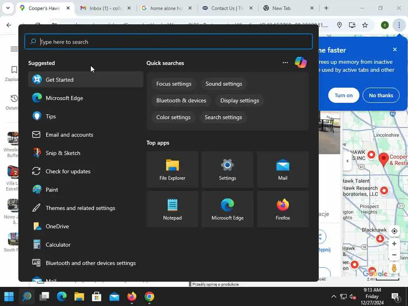Bookmark this page with the star icon
The width and height of the screenshot is (408, 306).
[365, 25]
